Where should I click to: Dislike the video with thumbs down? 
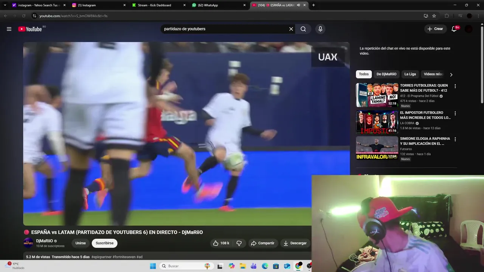239,243
